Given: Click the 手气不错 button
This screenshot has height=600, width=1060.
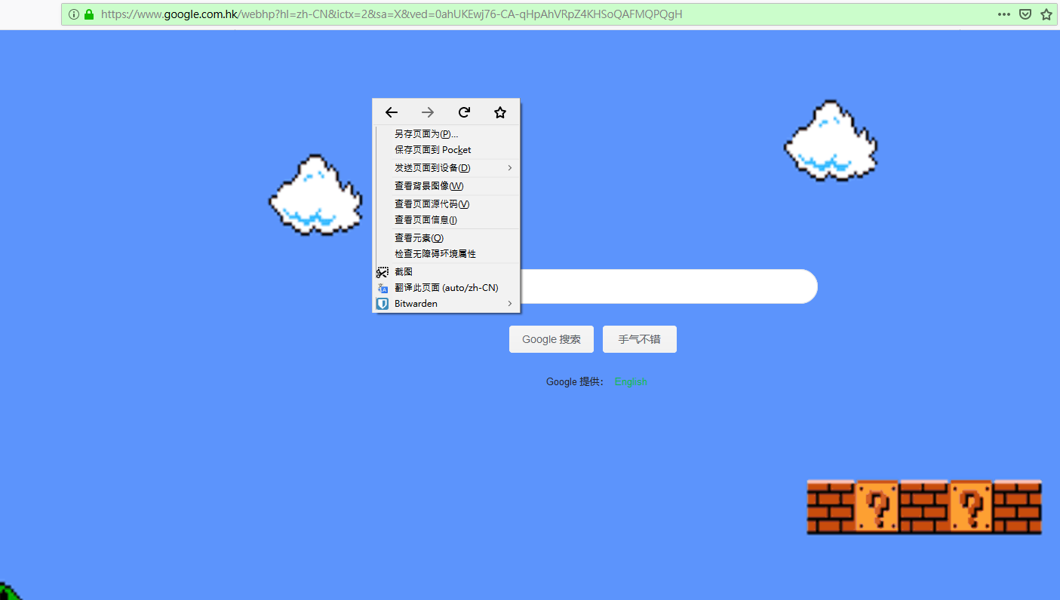Looking at the screenshot, I should [640, 339].
